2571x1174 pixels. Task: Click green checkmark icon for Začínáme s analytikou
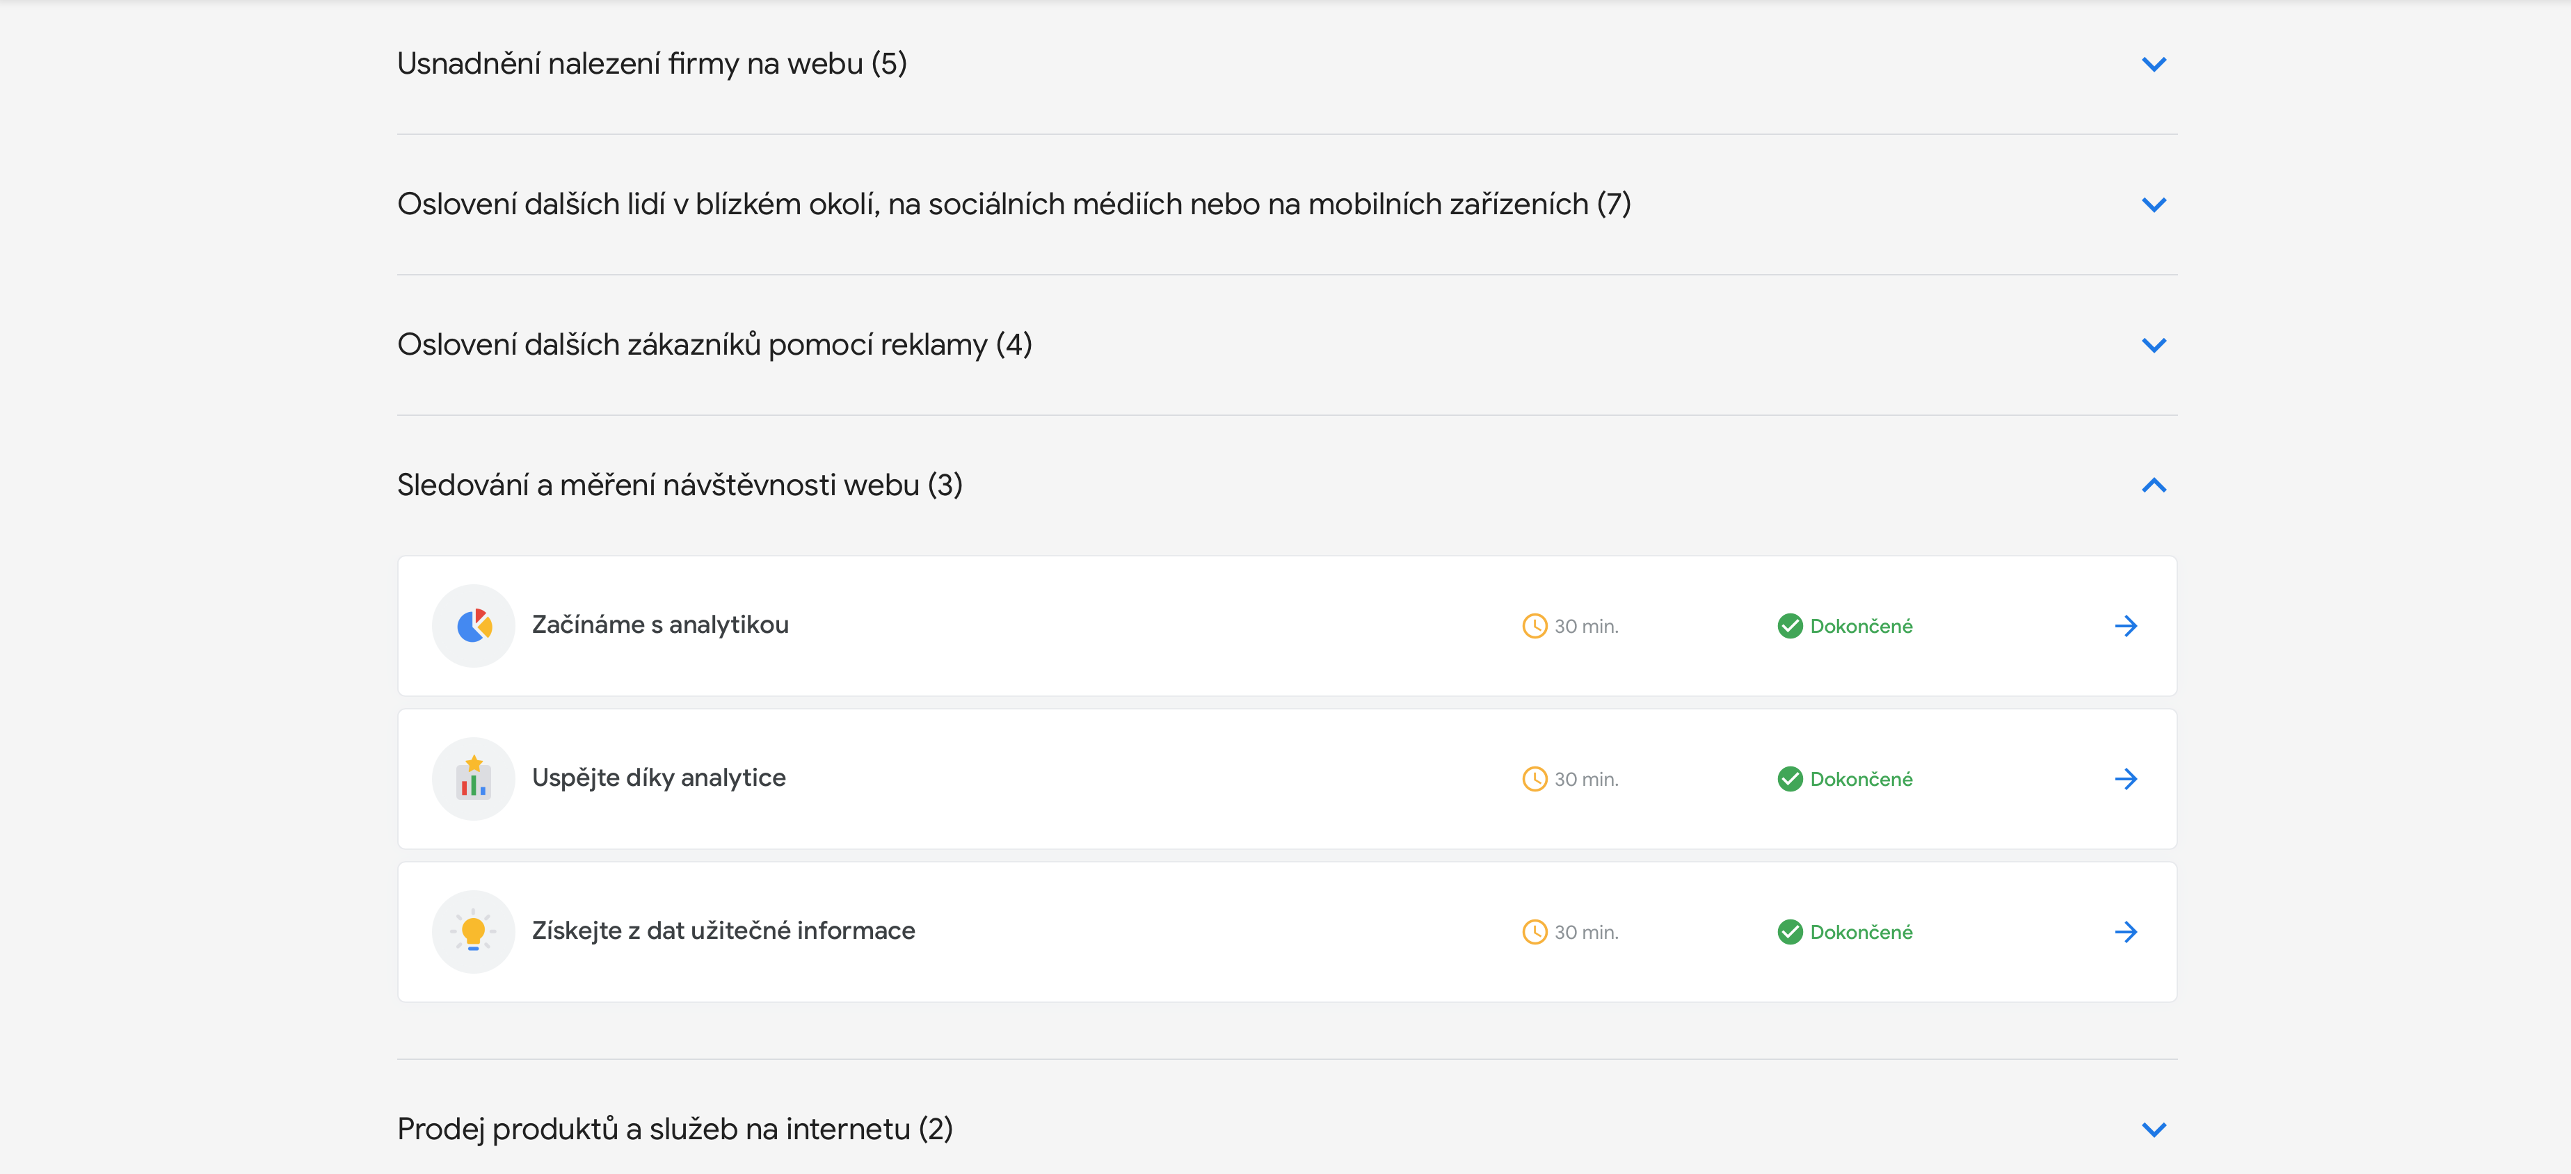click(x=1790, y=626)
